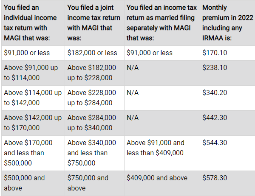Screen dimensions: 255x196
Task: Click the $340.20 premium amount
Action: (215, 93)
